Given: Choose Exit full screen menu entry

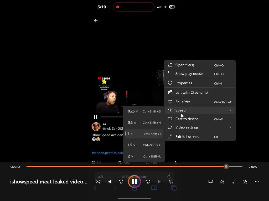Looking at the screenshot, I should (200, 137).
